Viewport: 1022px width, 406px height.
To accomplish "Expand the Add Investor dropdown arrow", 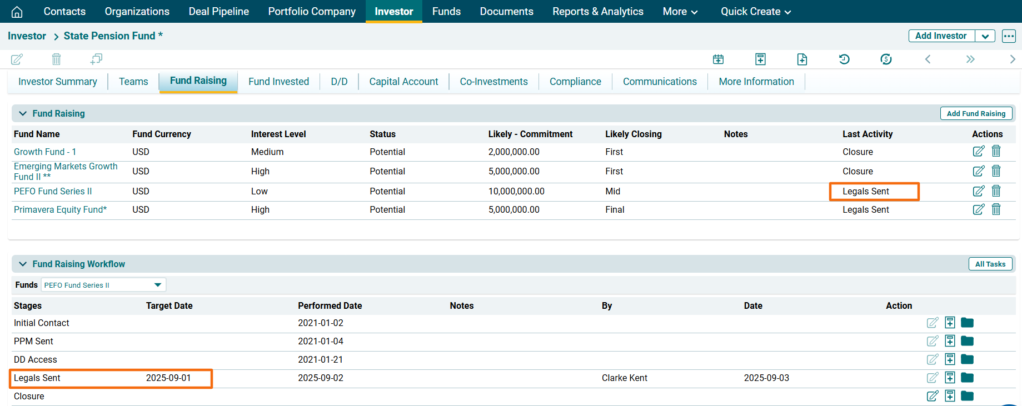I will pos(985,36).
